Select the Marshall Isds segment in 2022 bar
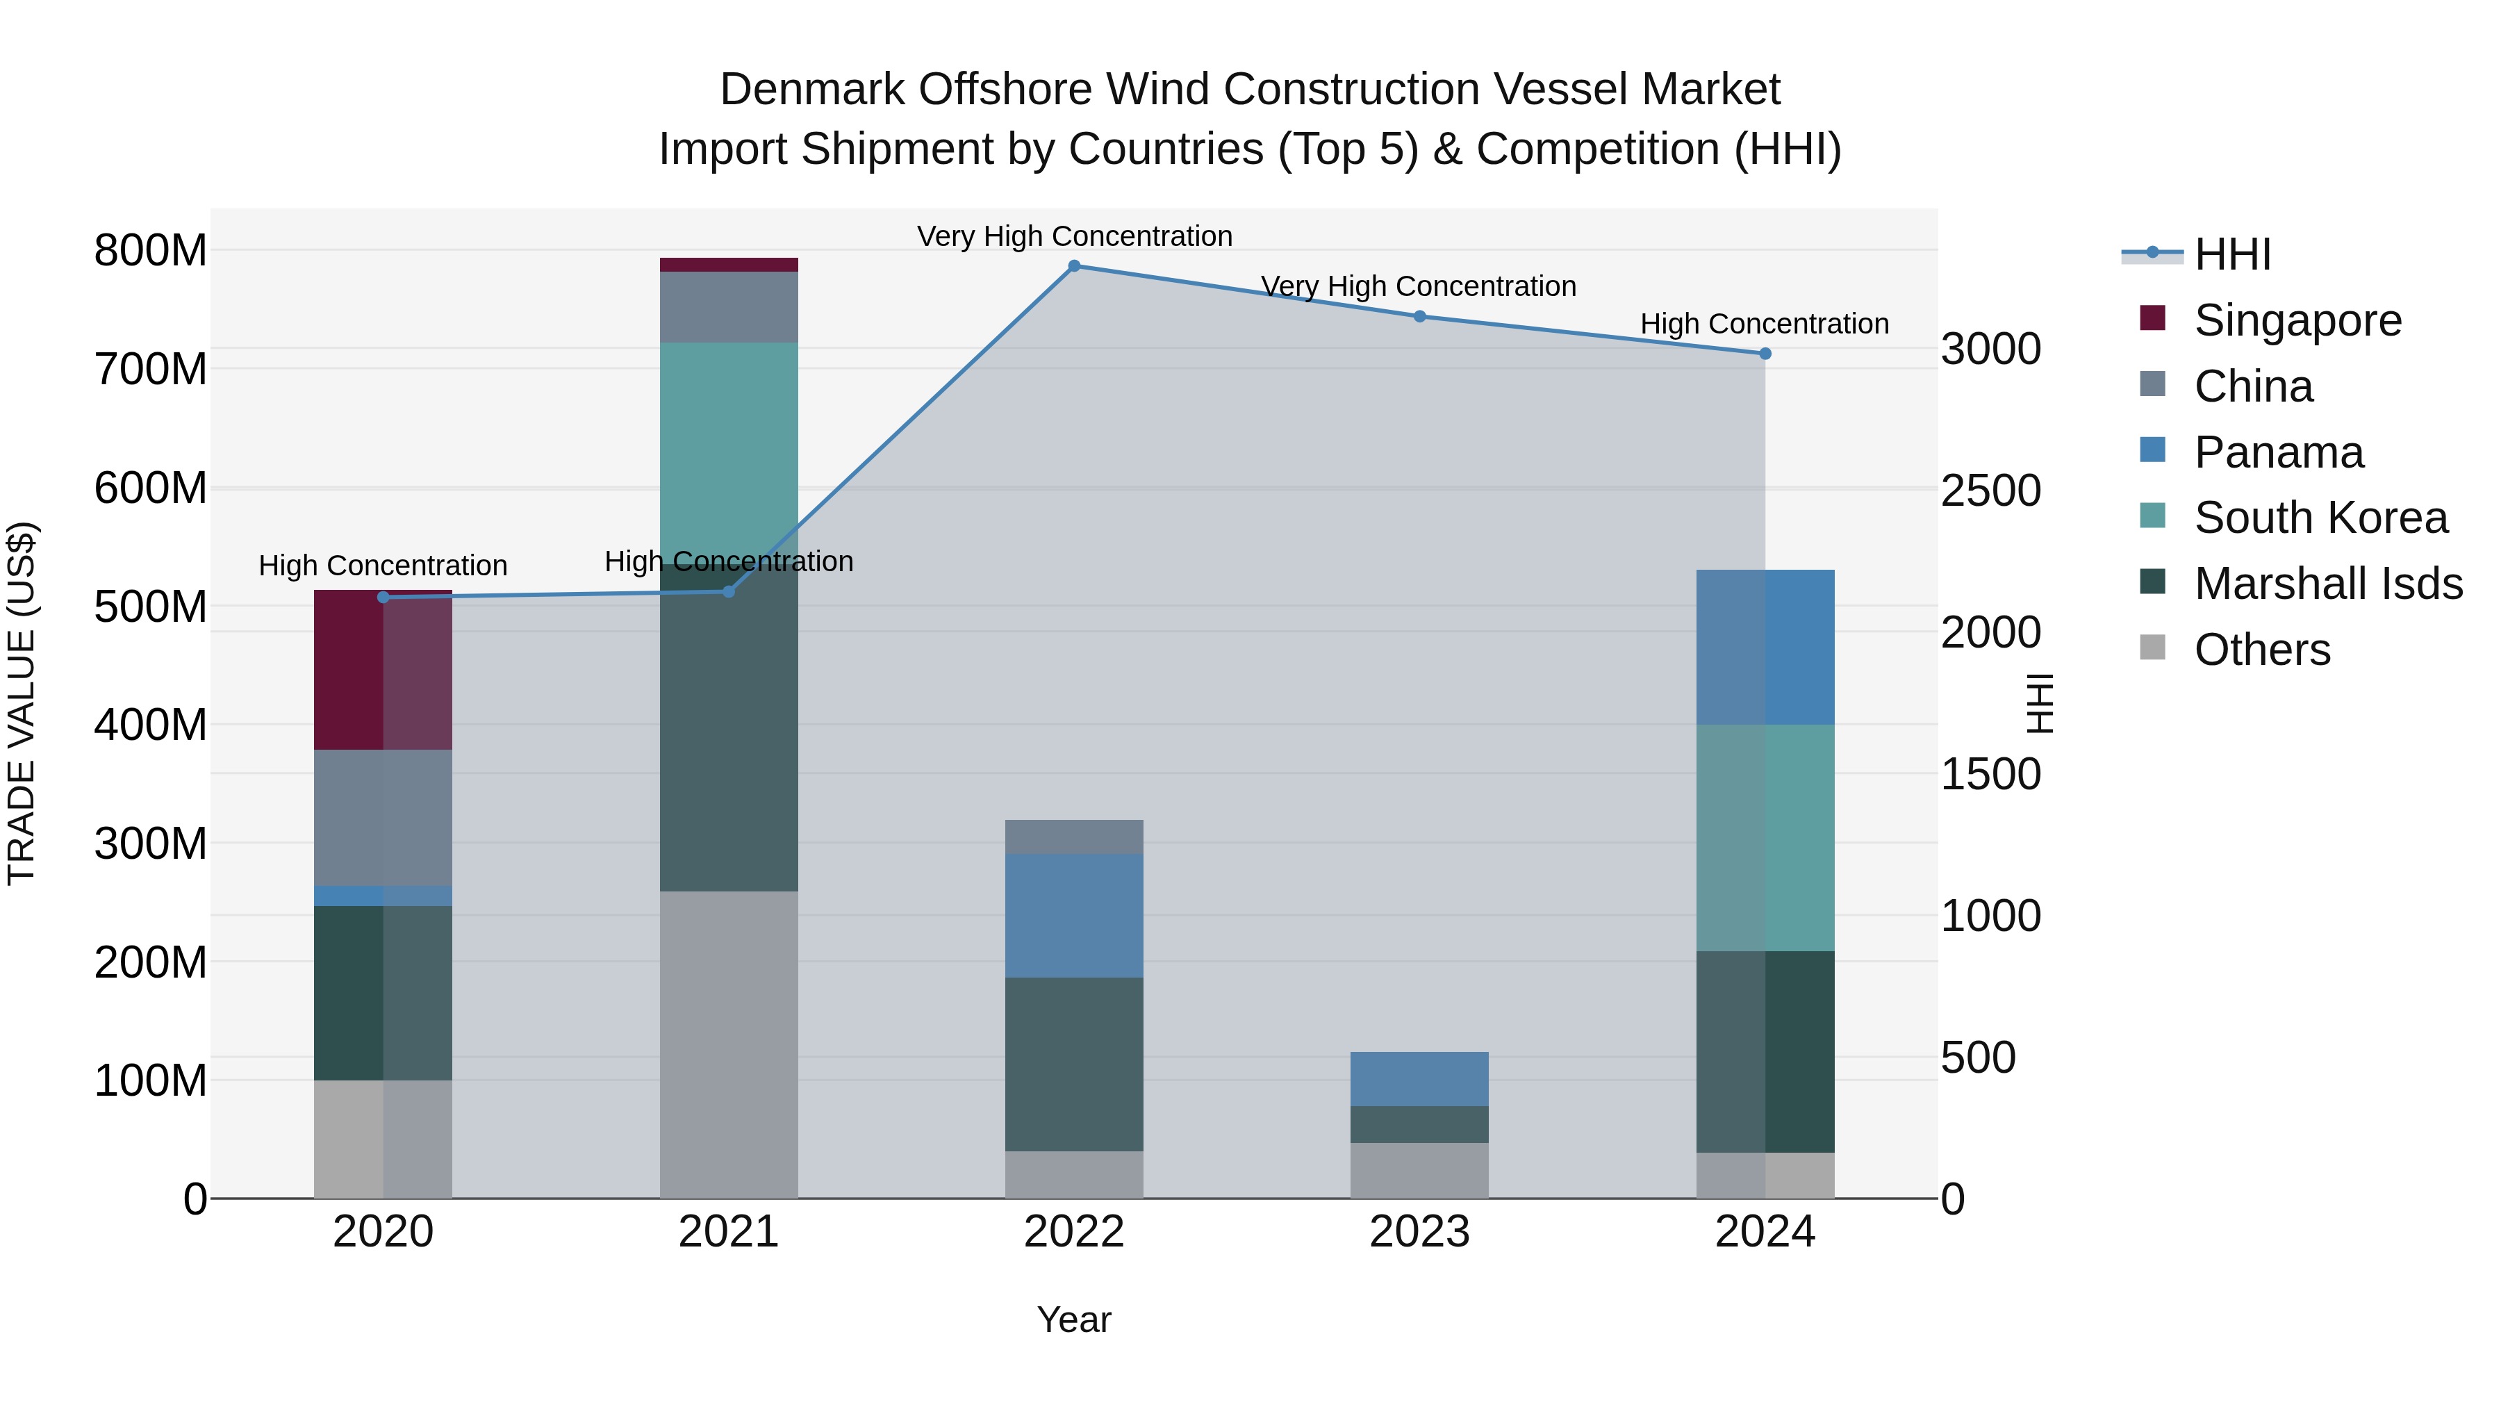 [x=1074, y=1064]
